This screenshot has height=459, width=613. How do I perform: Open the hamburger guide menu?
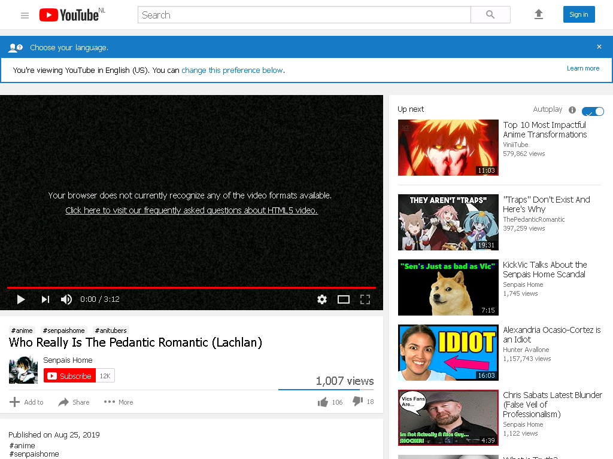tap(25, 15)
